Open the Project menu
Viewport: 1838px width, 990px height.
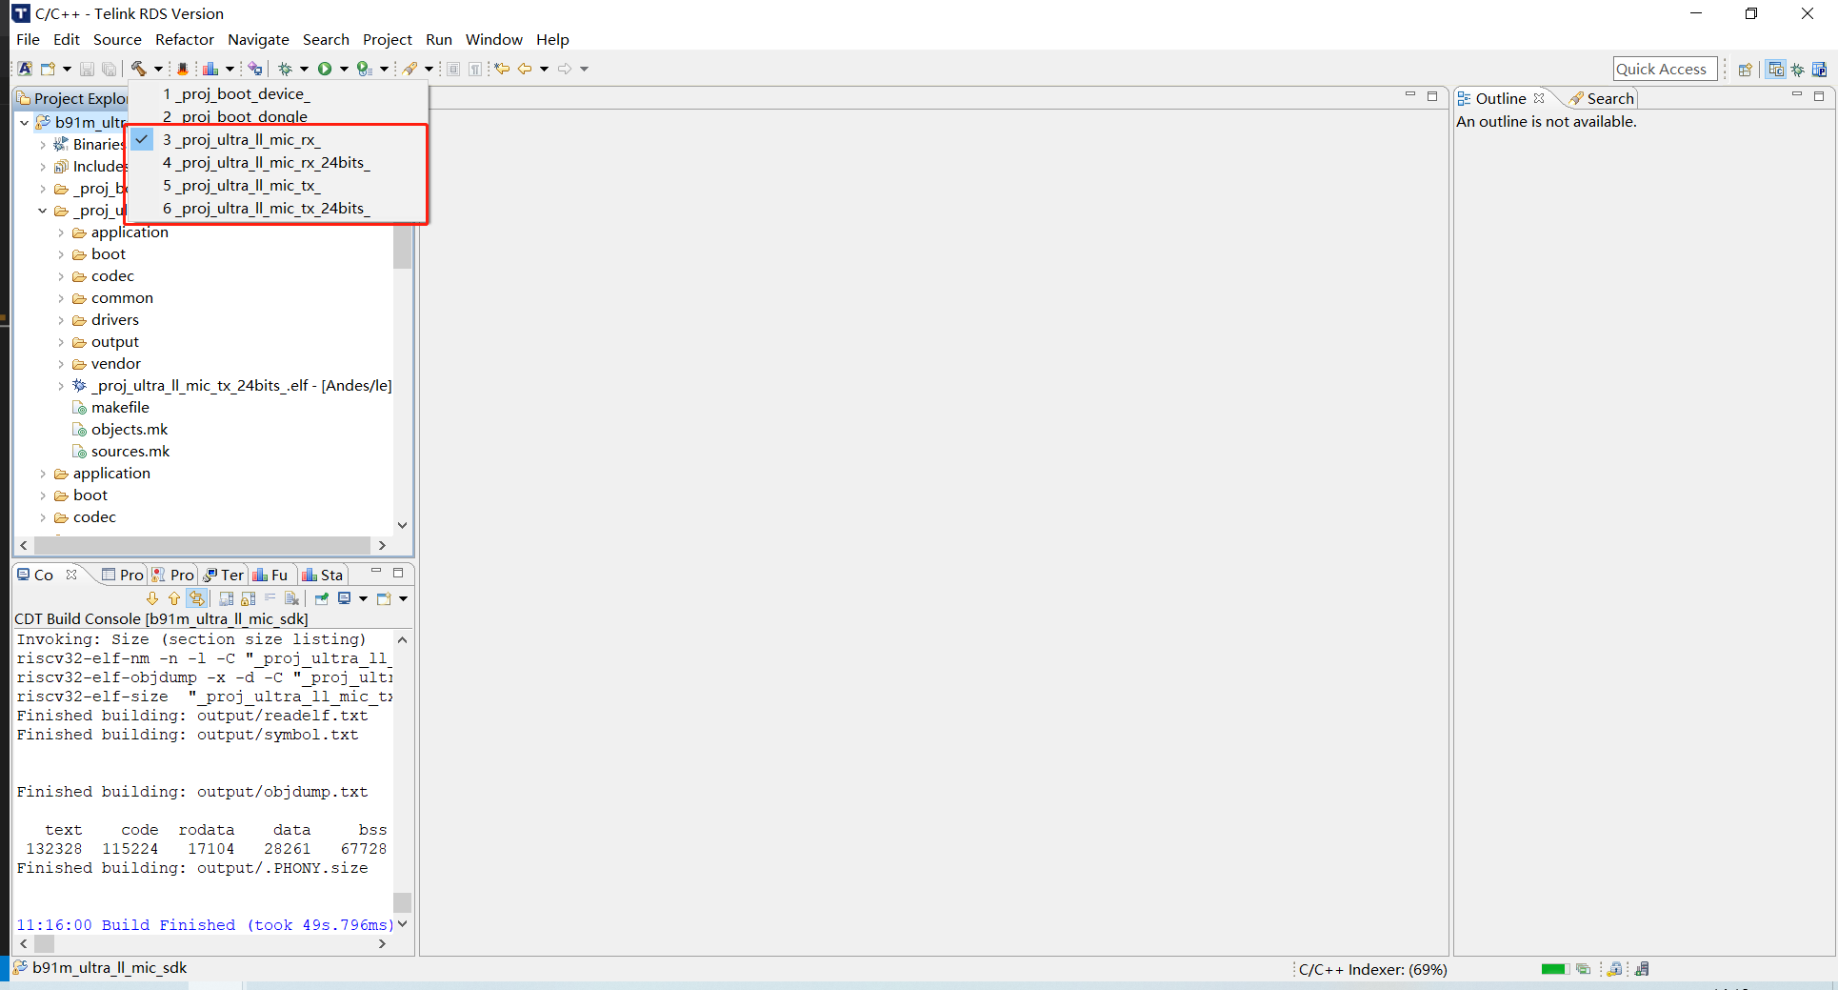387,39
